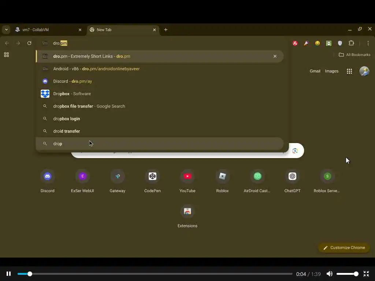Open the pencil-shaped extension icon
This screenshot has height=281, width=375.
pos(306,43)
